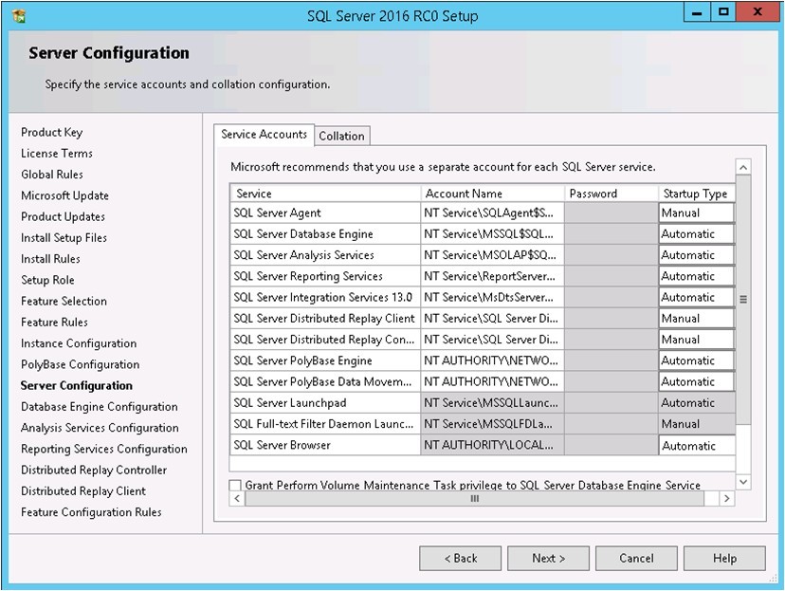Image resolution: width=785 pixels, height=591 pixels.
Task: Click License Terms in the setup steps list
Action: [x=57, y=154]
